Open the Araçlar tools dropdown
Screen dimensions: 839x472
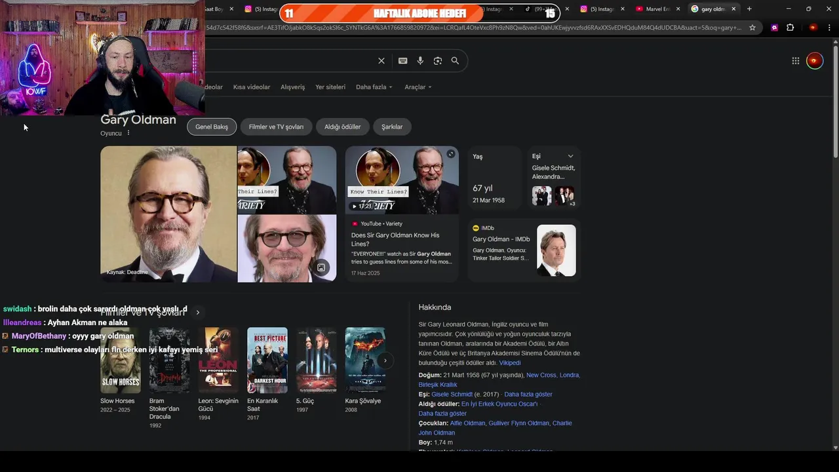point(418,87)
